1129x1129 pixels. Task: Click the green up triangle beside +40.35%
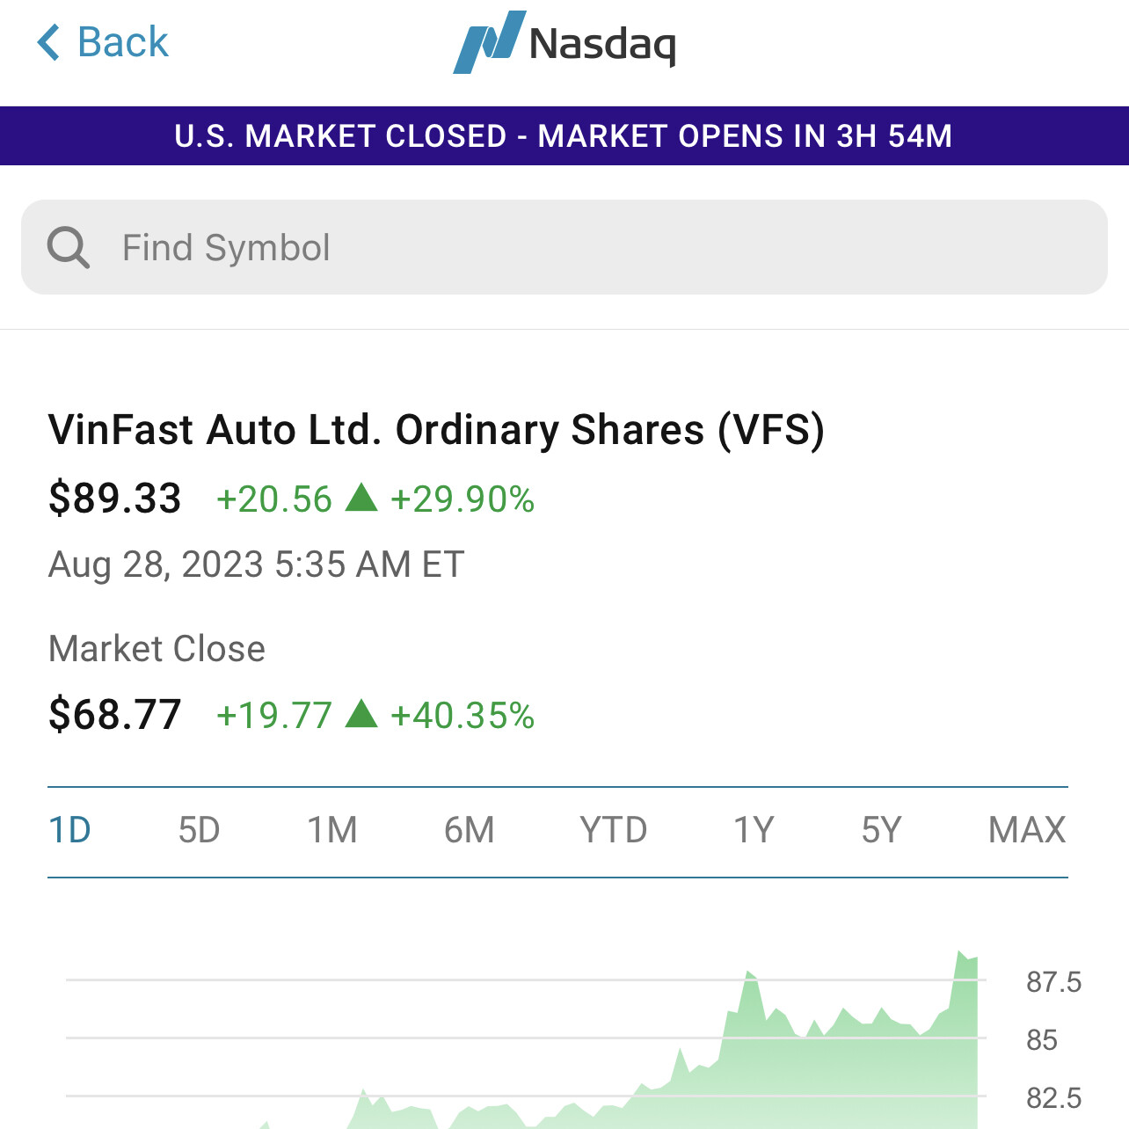(x=361, y=714)
